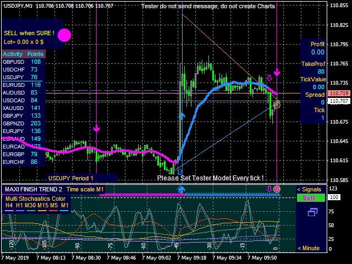352x264 pixels.
Task: Select XAUUSD row with 141 points
Action: [24, 108]
